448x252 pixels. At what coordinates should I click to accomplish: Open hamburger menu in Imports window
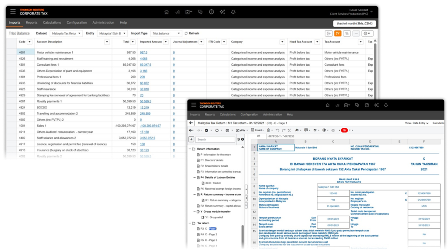[x=13, y=12]
